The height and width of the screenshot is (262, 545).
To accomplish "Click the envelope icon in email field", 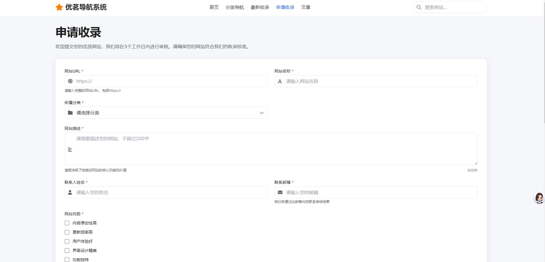I will [x=280, y=192].
